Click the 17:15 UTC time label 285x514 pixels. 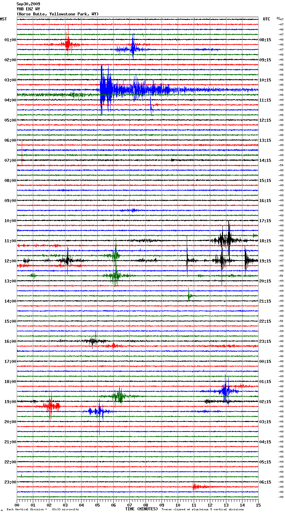265,221
